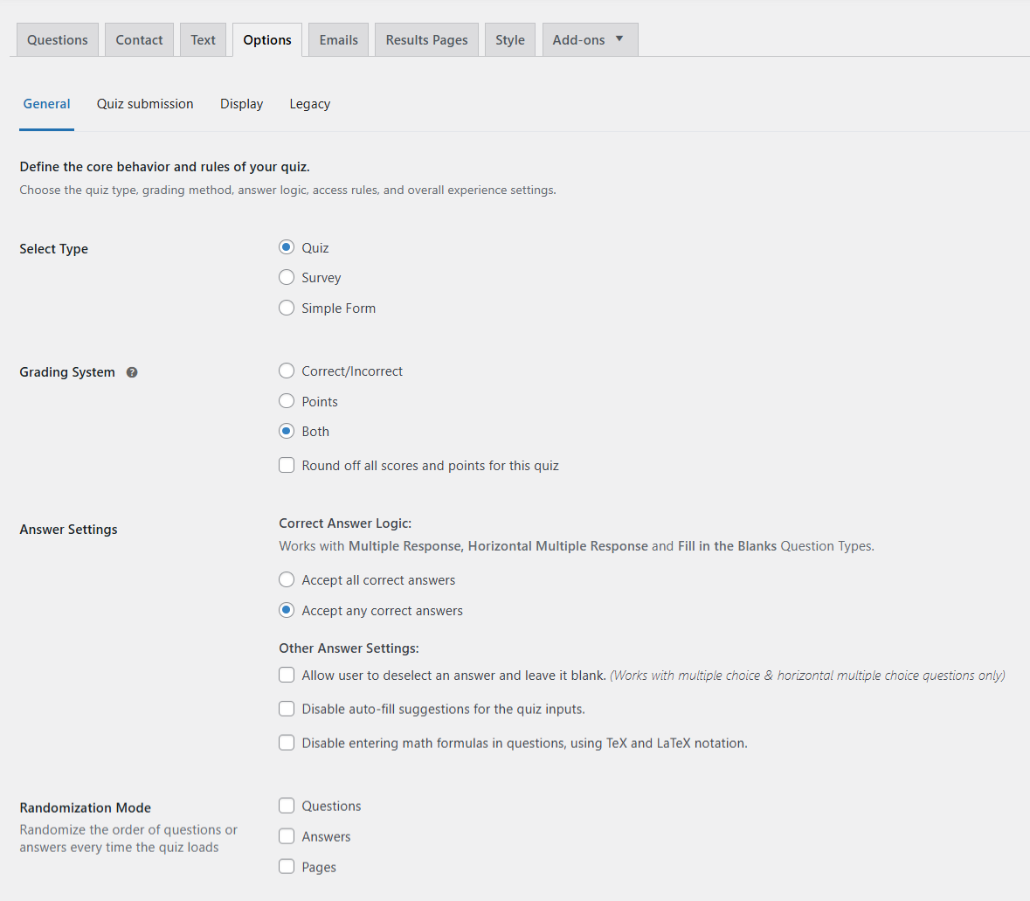Expand the Add-ons dropdown menu
This screenshot has width=1030, height=901.
click(590, 39)
